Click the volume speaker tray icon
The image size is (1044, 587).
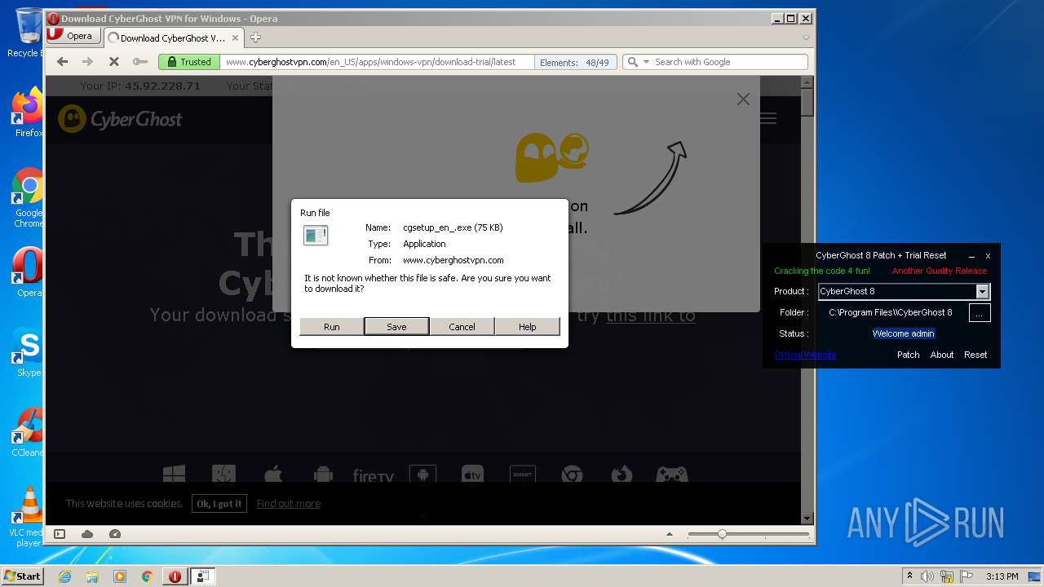coord(927,576)
